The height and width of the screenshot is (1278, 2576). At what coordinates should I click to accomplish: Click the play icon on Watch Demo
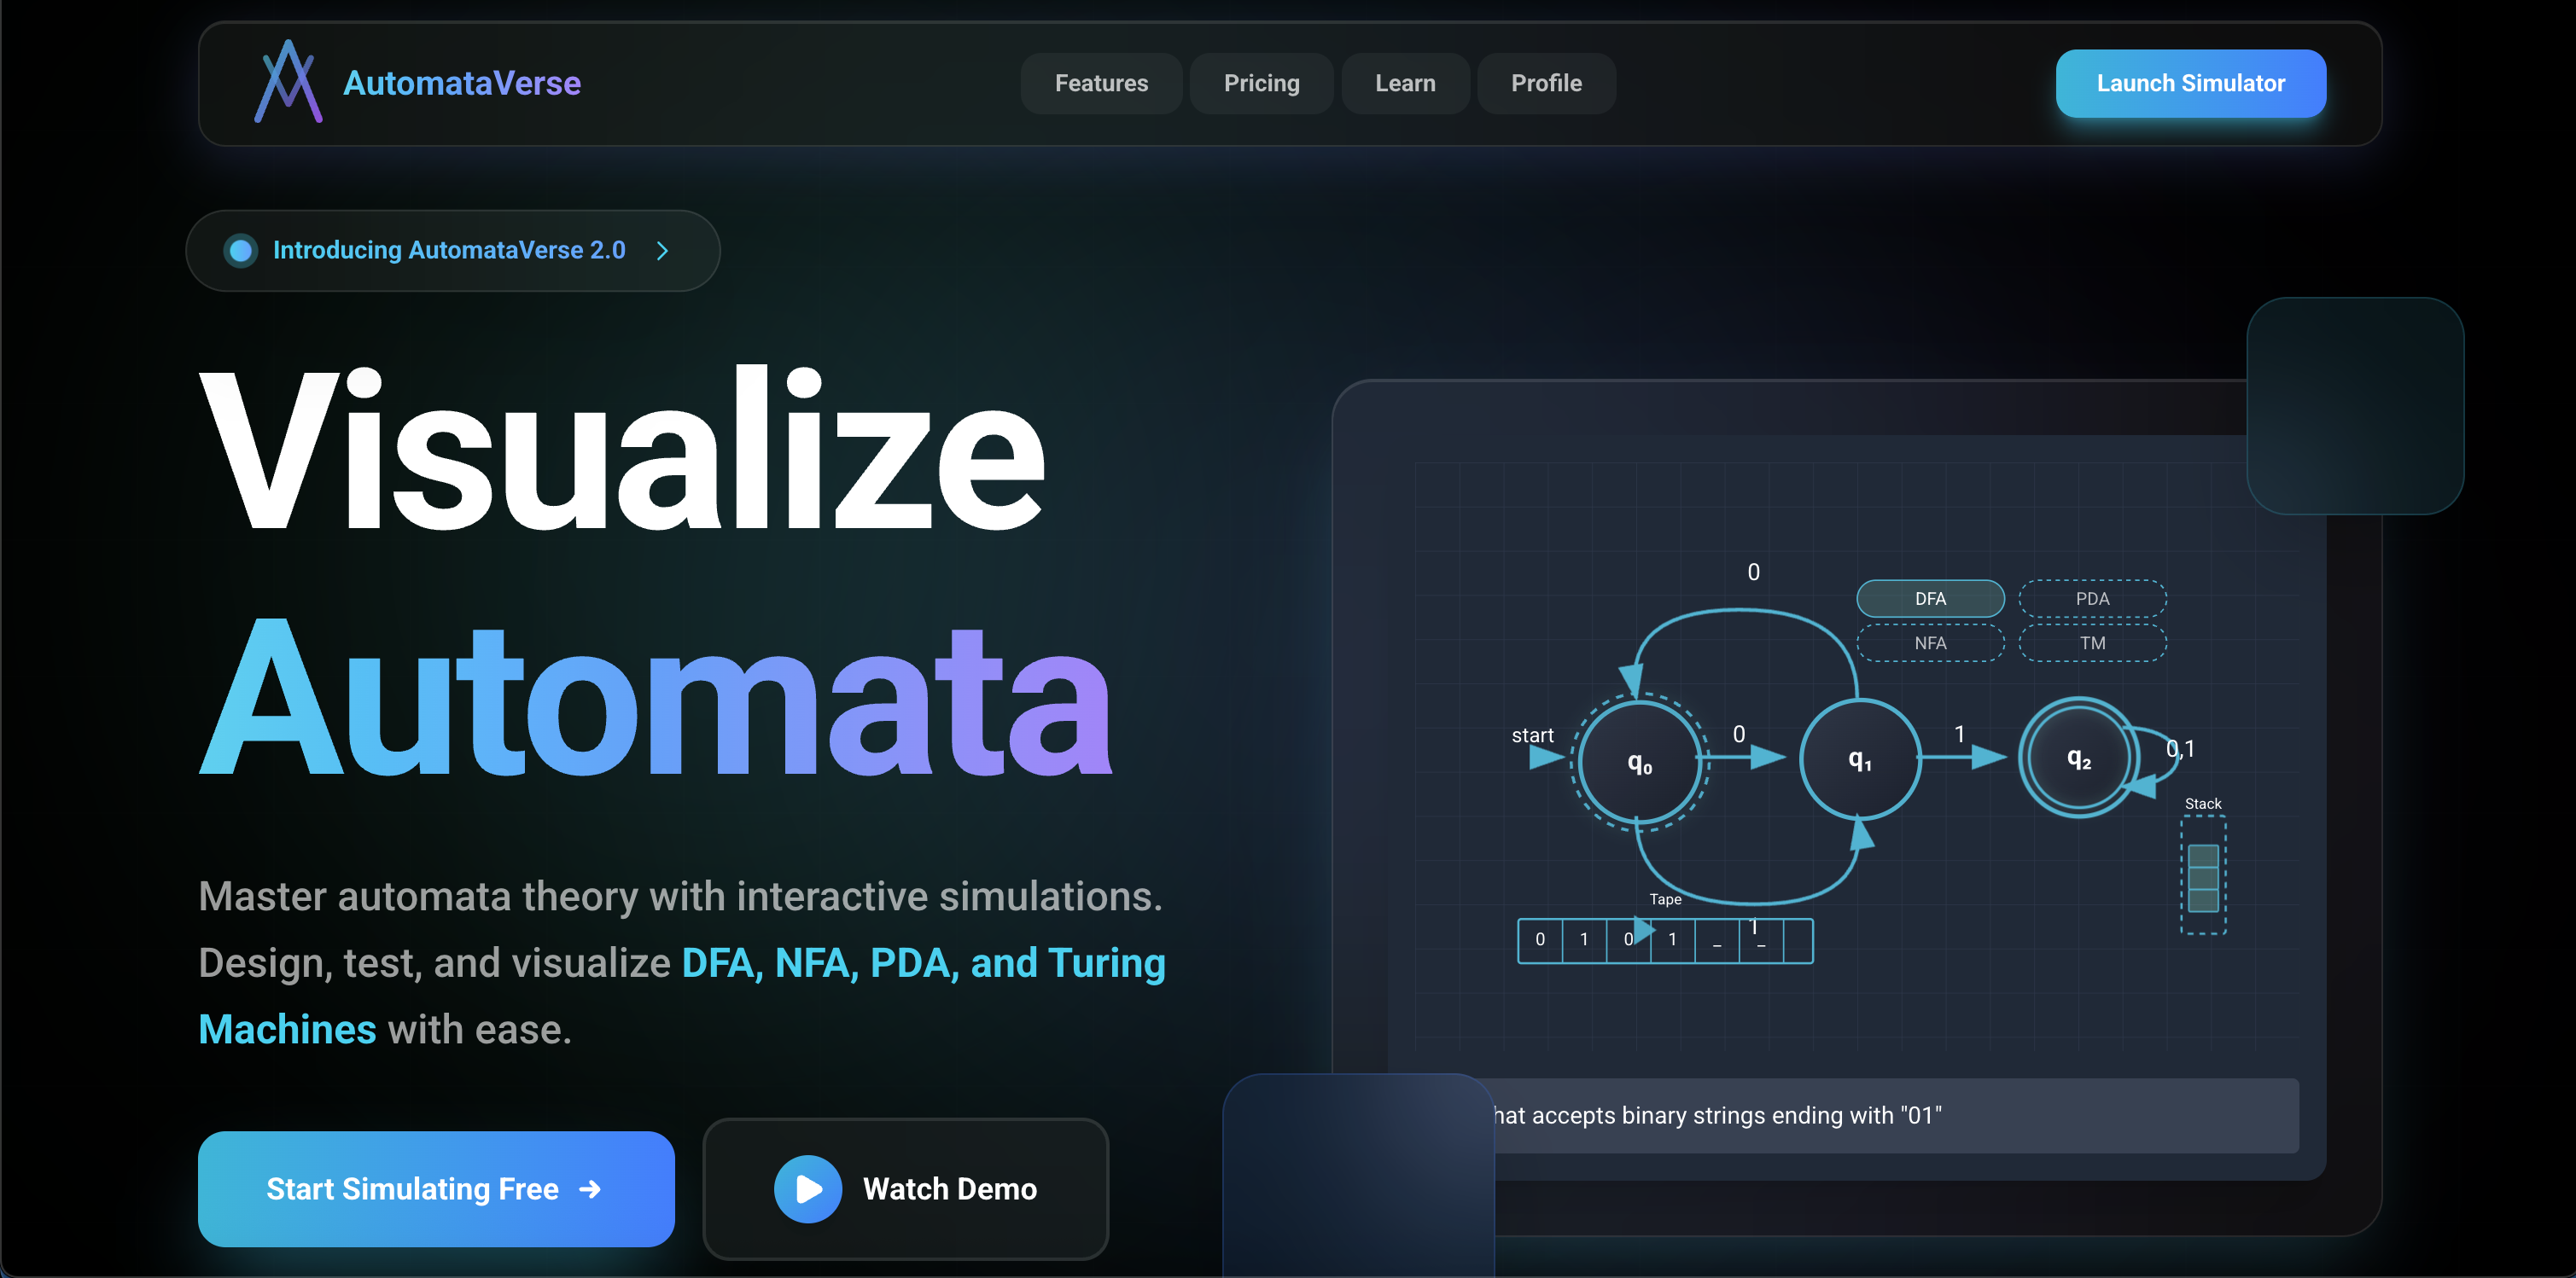[808, 1189]
